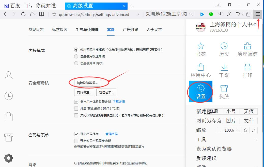
Task: Open the Bookmarks (书签) star icon
Action: pyautogui.click(x=201, y=49)
